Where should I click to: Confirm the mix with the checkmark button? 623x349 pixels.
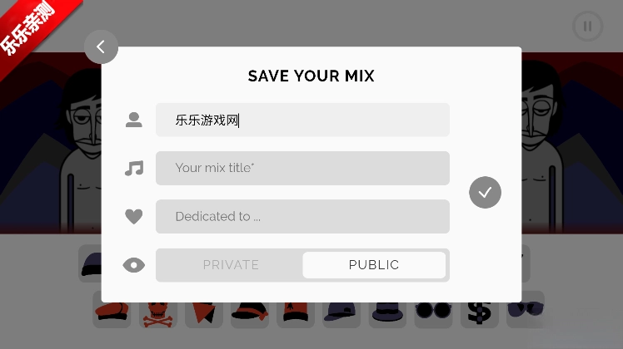click(x=485, y=192)
